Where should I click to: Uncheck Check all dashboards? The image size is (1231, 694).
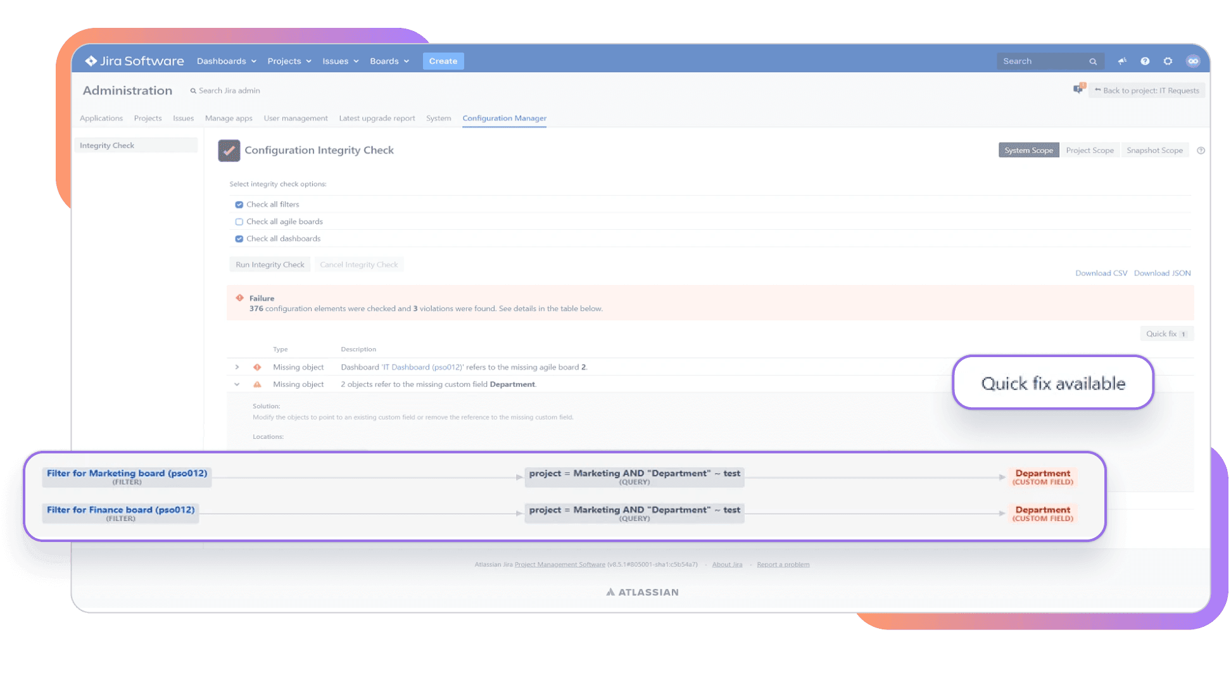(239, 239)
